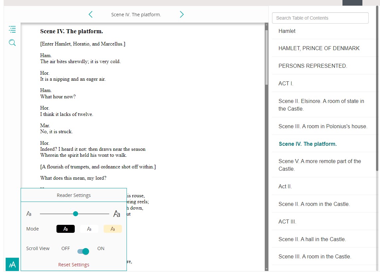Go to previous section with left chevron
Image resolution: width=380 pixels, height=272 pixels.
point(91,15)
